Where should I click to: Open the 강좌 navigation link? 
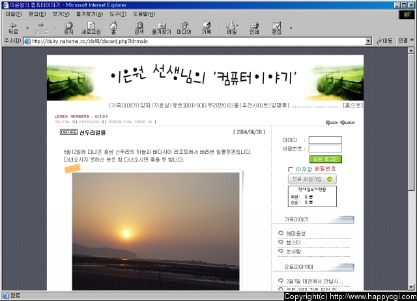pyautogui.click(x=145, y=106)
